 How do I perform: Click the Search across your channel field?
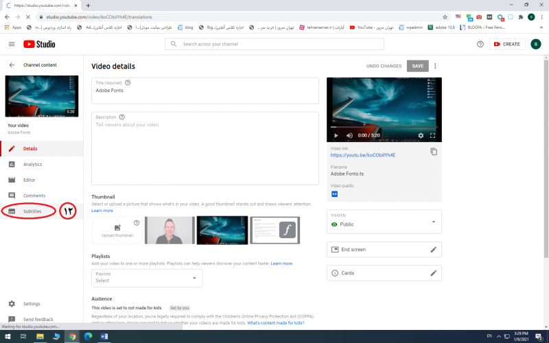point(274,44)
